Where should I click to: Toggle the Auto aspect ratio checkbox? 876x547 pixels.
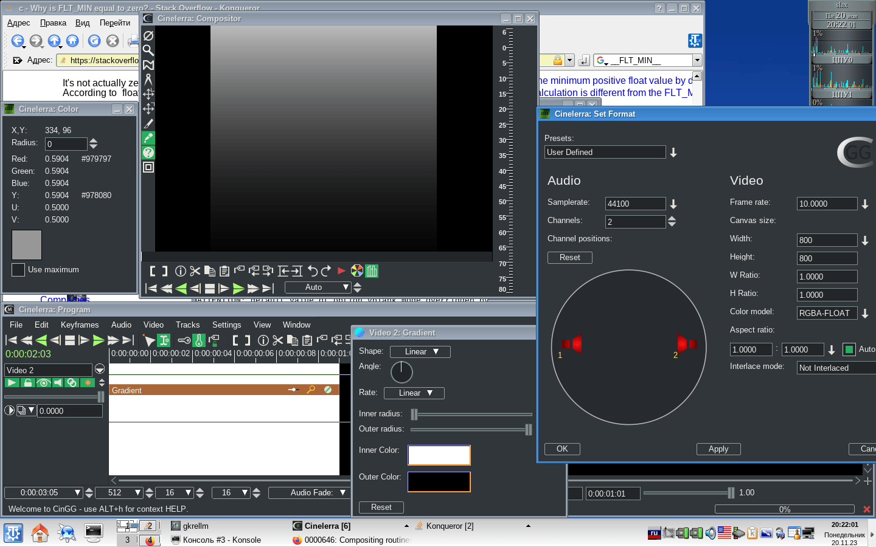tap(849, 349)
